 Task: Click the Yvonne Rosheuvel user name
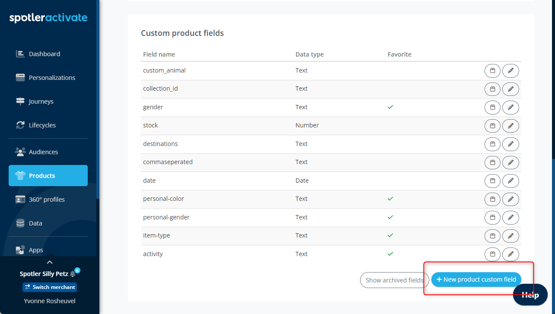50,301
